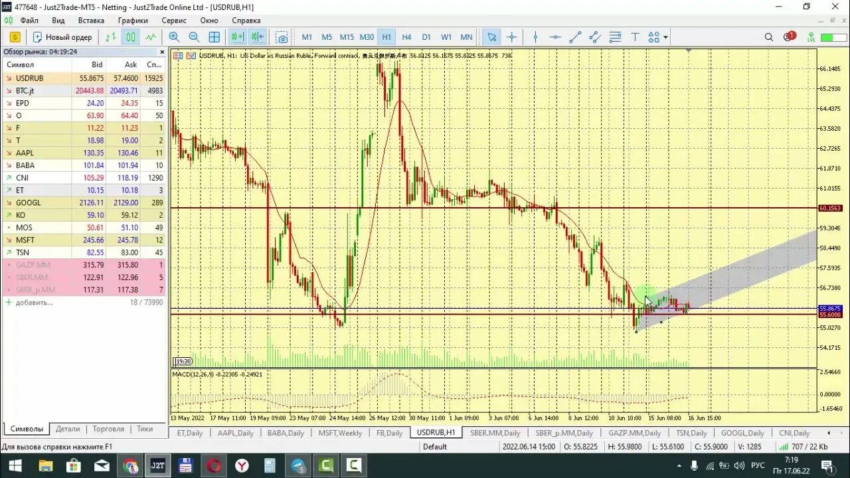Open the Сервис menu
This screenshot has height=478, width=850.
point(174,21)
